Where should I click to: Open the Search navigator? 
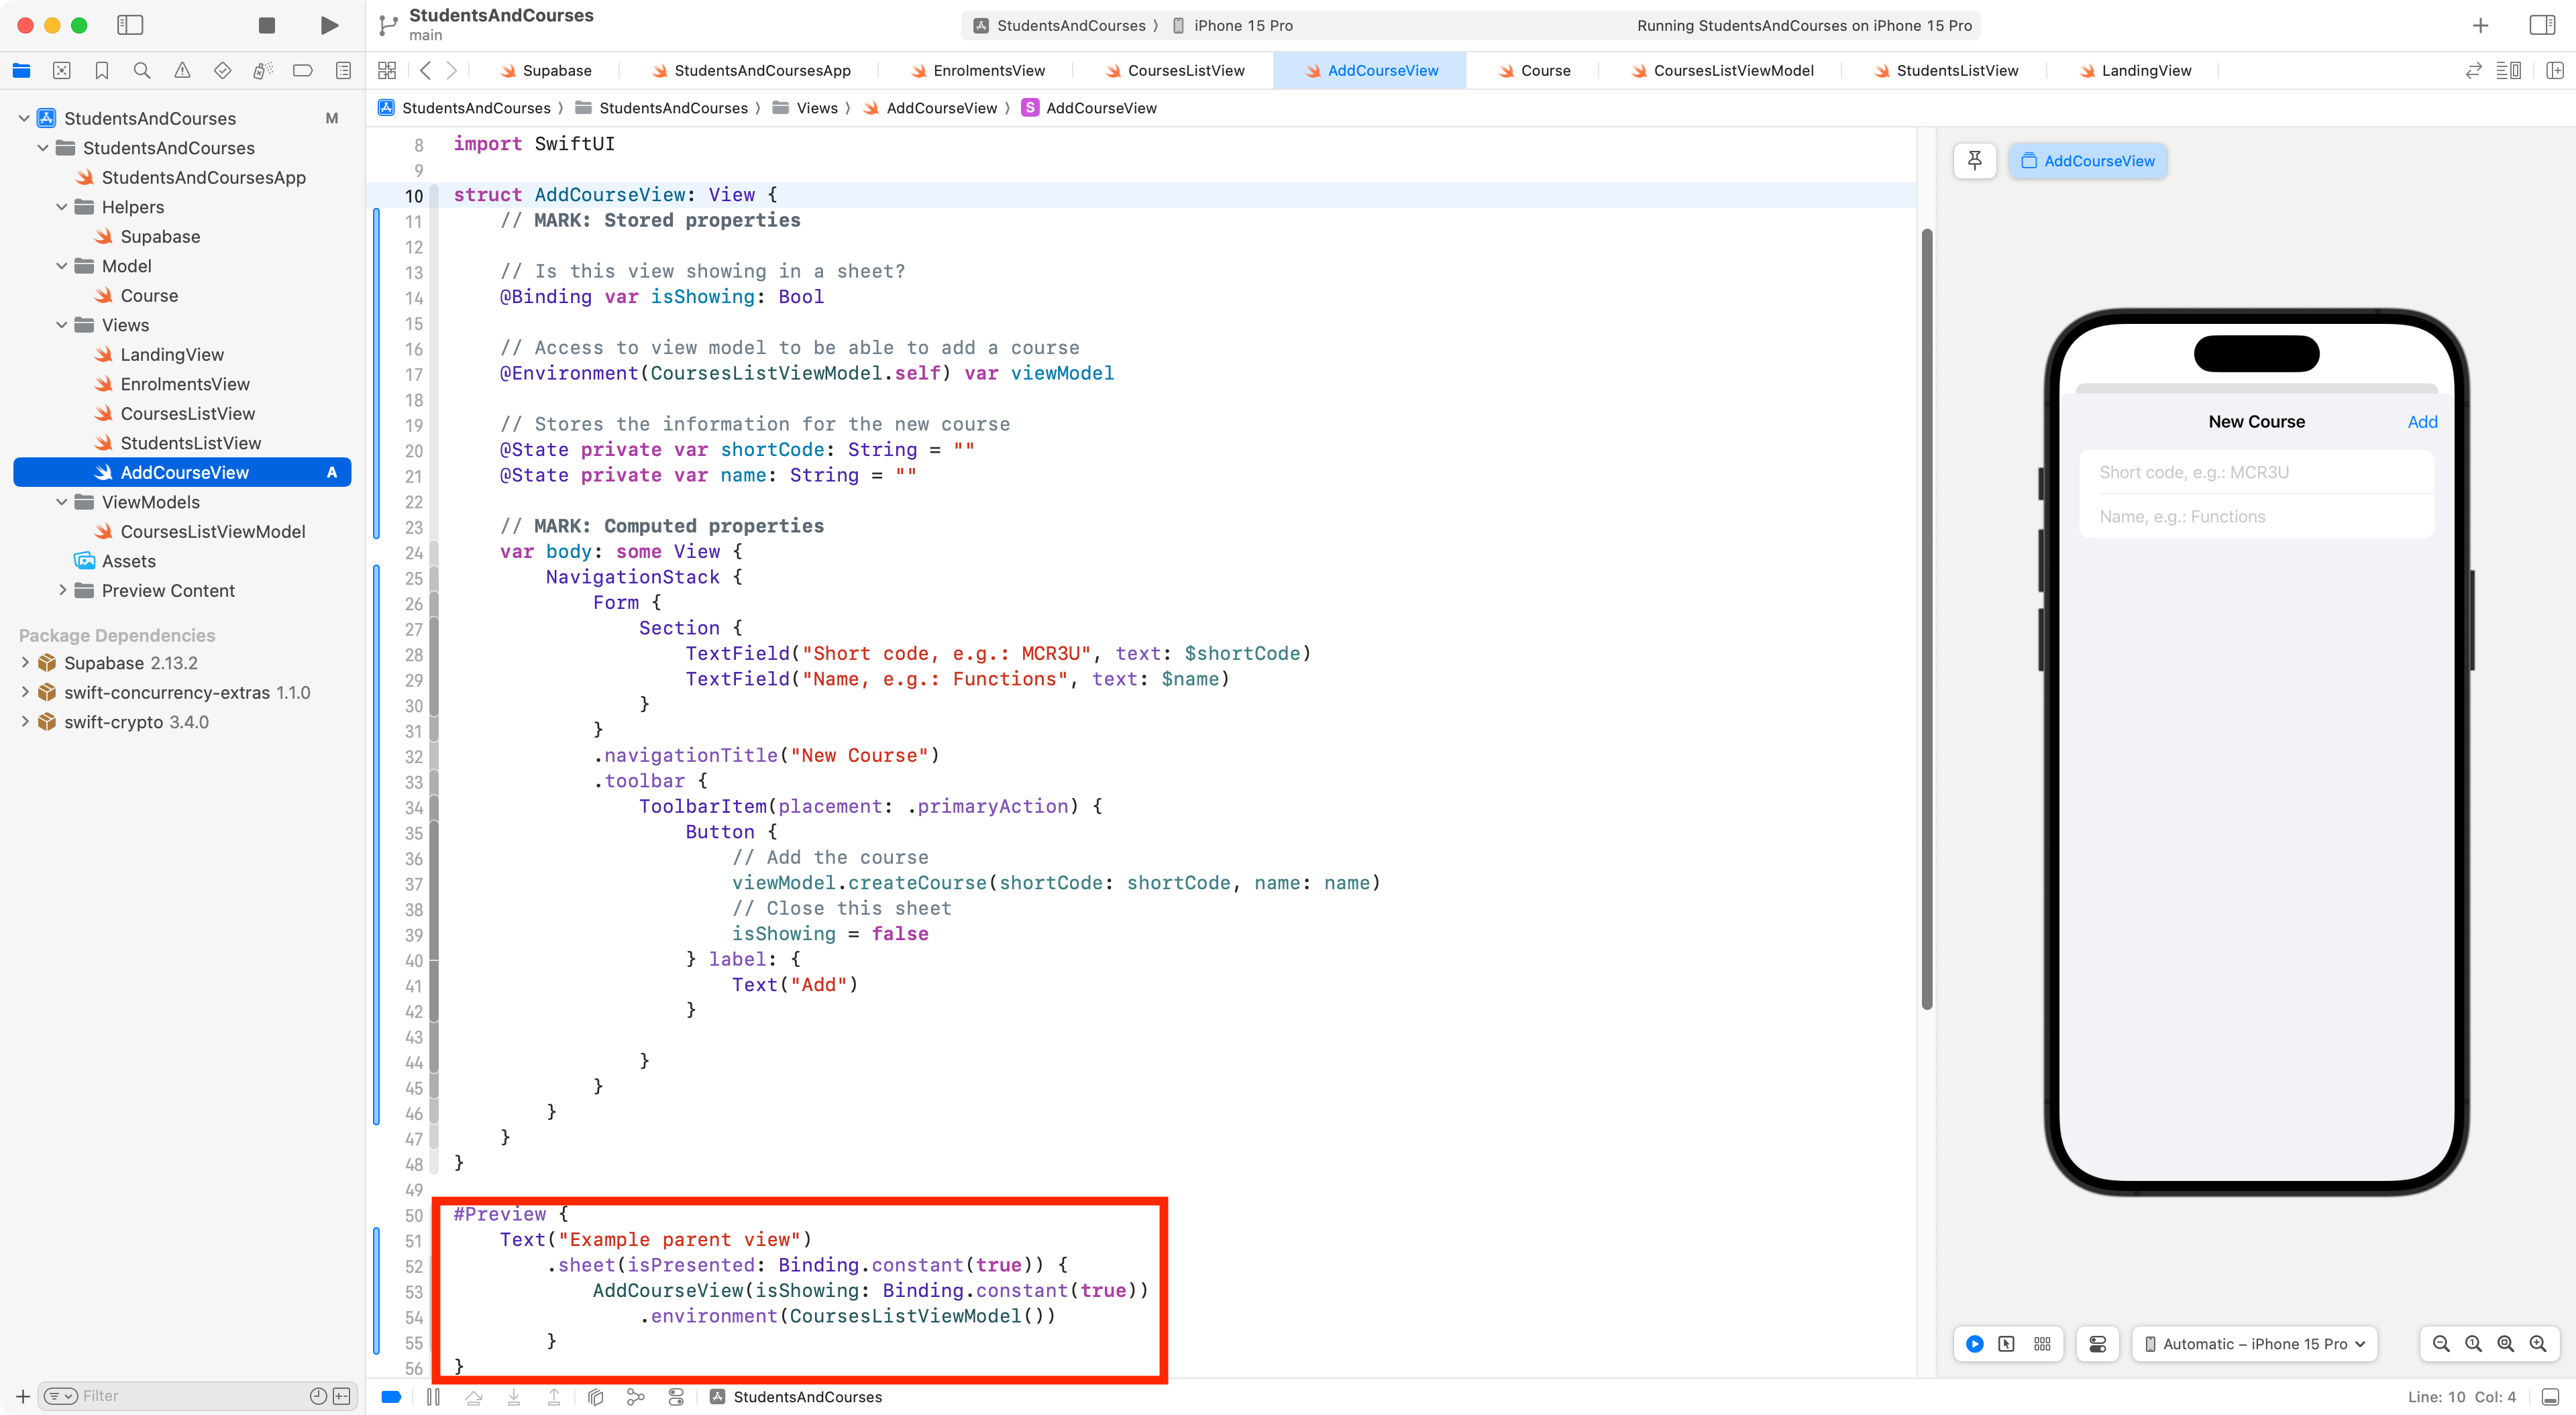click(x=142, y=70)
